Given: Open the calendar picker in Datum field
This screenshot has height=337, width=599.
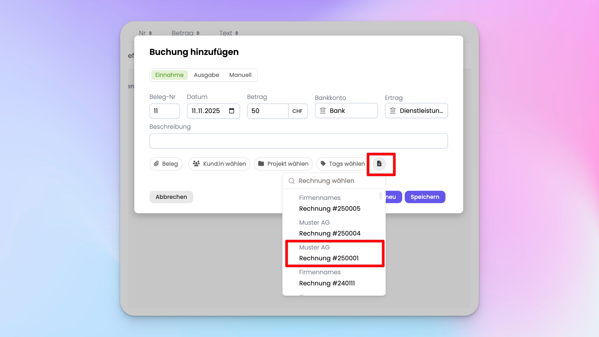Looking at the screenshot, I should tap(231, 111).
